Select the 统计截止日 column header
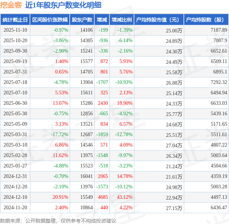The height and width of the screenshot is (224, 229). coord(15,20)
